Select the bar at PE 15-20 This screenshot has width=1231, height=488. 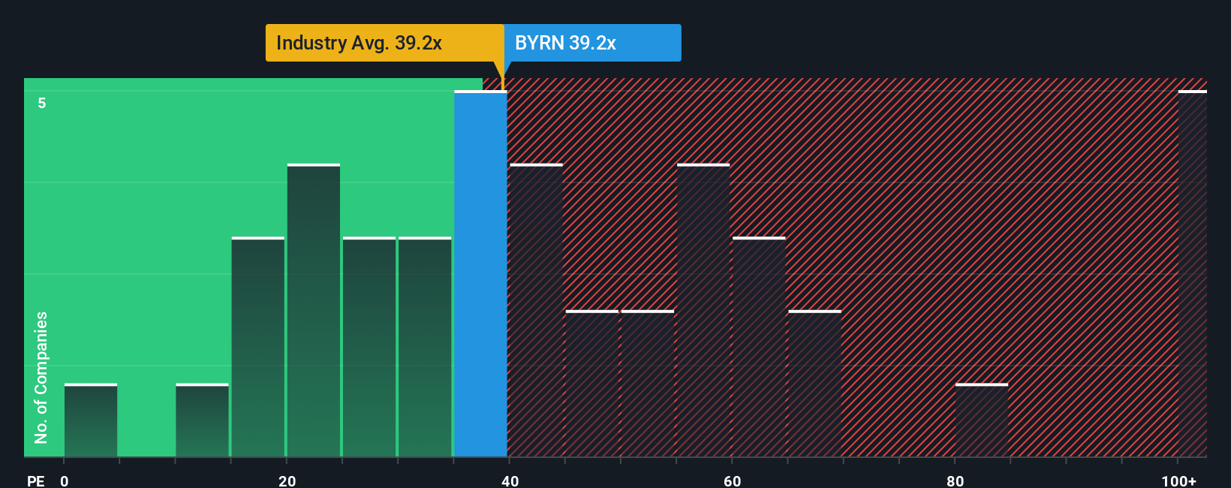coord(258,347)
